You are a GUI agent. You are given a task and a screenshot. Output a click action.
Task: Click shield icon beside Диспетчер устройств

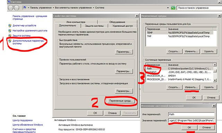[x=10, y=26]
